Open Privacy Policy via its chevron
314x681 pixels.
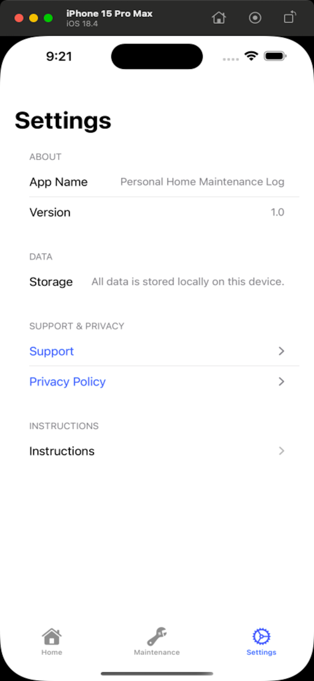coord(282,381)
